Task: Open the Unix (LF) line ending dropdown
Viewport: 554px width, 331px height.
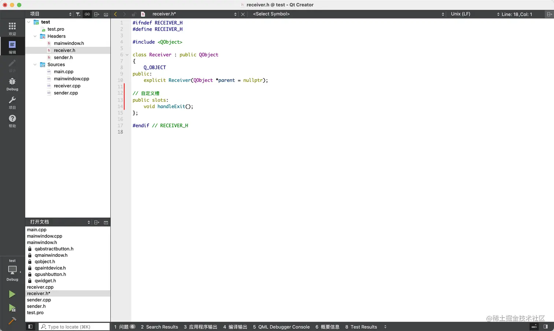Action: click(x=475, y=14)
